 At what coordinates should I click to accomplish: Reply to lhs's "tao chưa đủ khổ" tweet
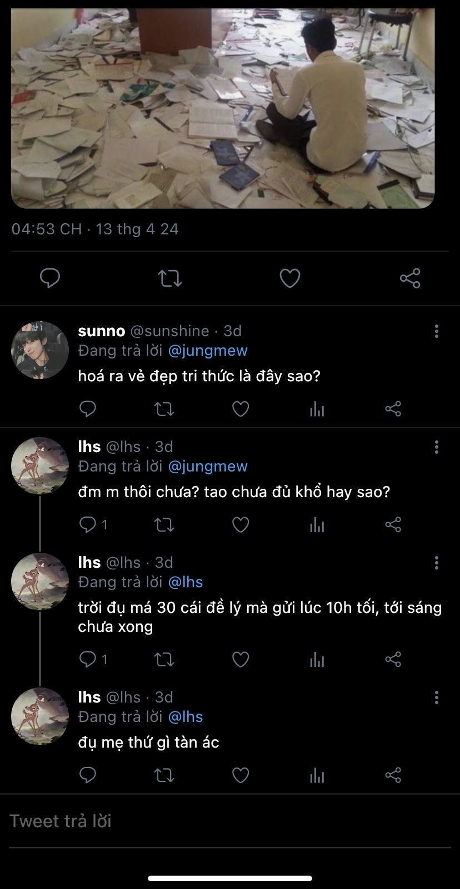pos(88,524)
